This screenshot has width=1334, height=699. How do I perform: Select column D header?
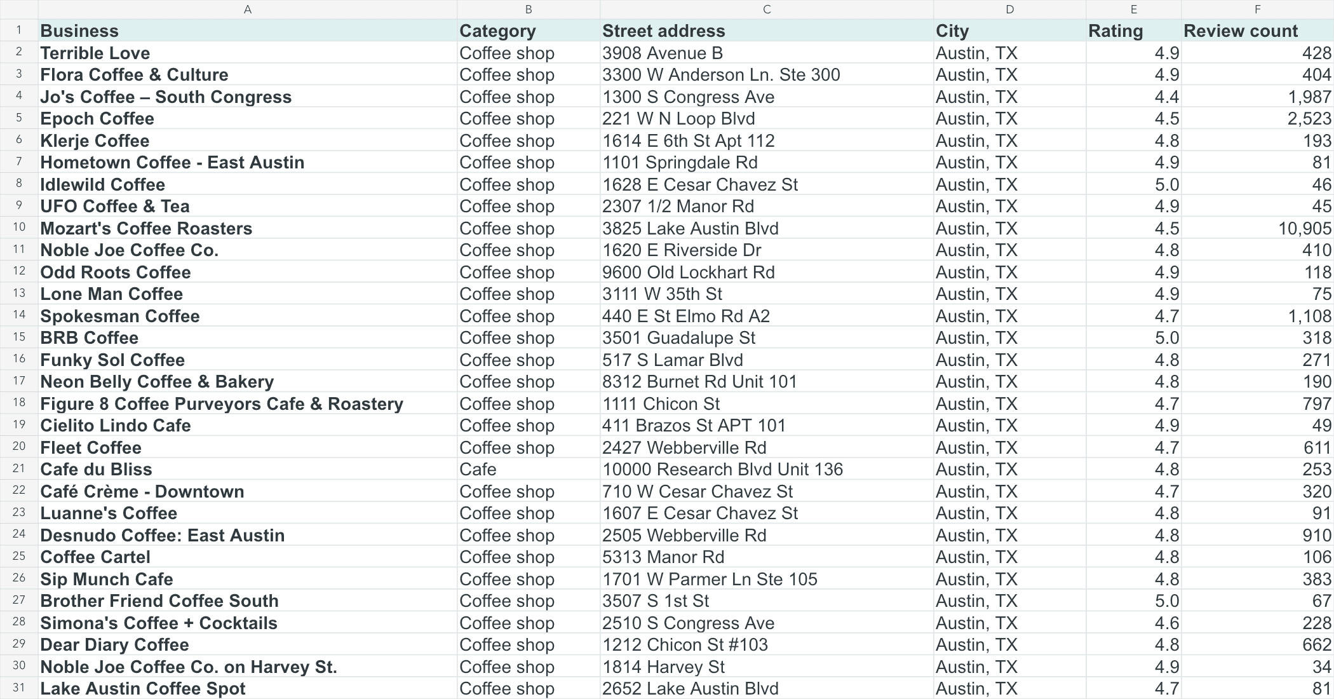tap(1010, 10)
